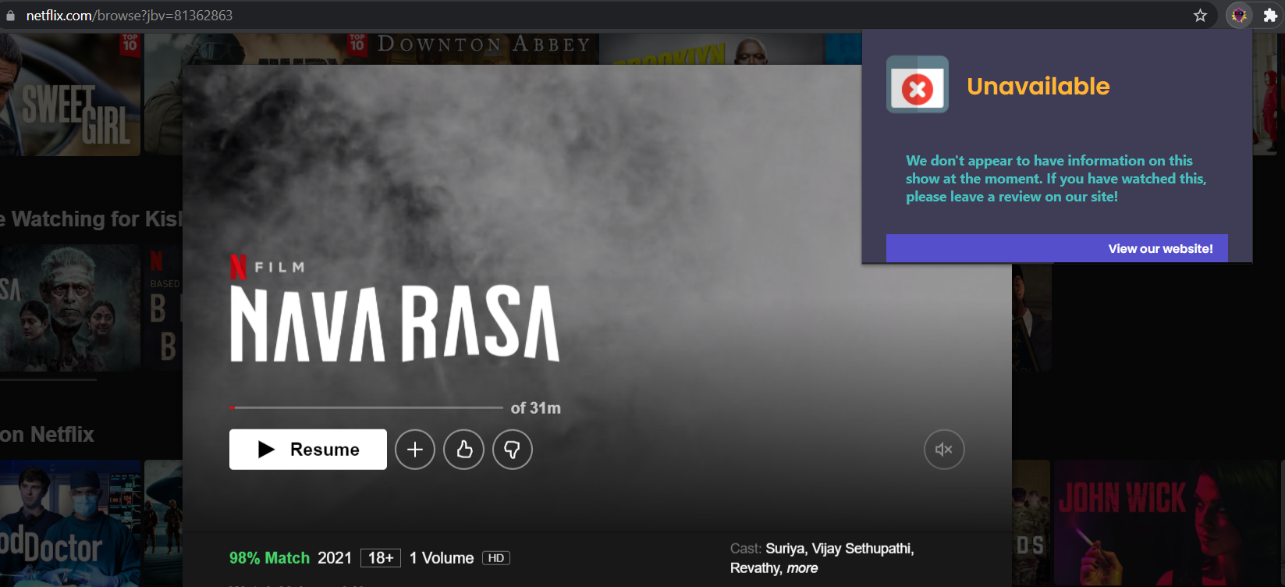The width and height of the screenshot is (1285, 587).
Task: Click the 2021 release year
Action: [x=335, y=558]
